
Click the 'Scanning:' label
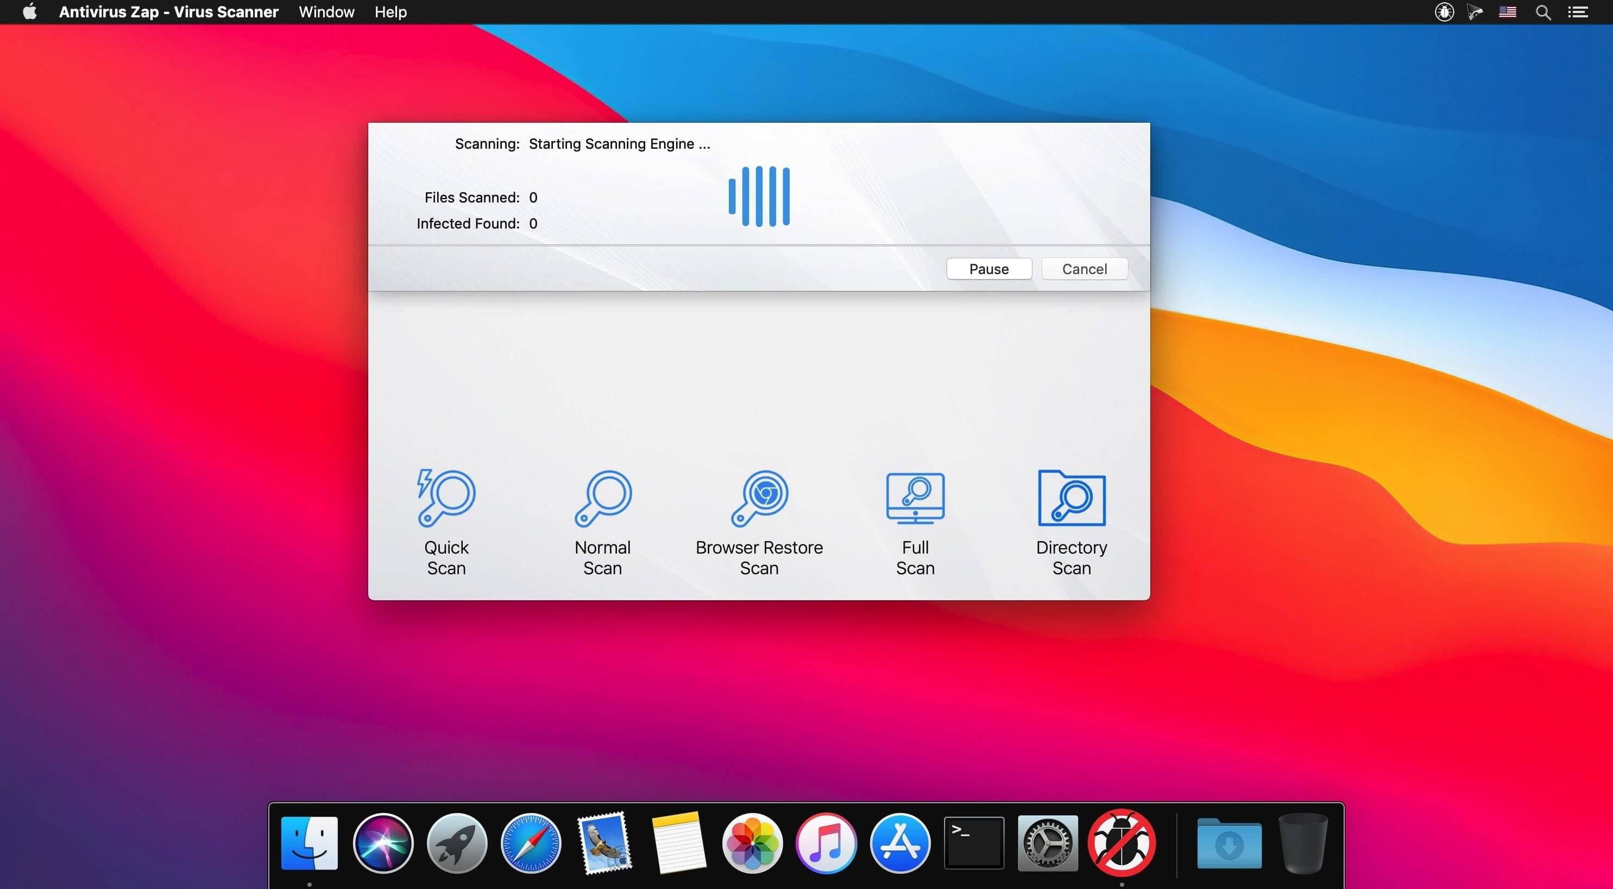pos(487,144)
